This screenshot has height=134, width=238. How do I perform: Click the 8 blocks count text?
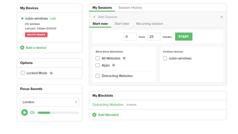pos(131,105)
